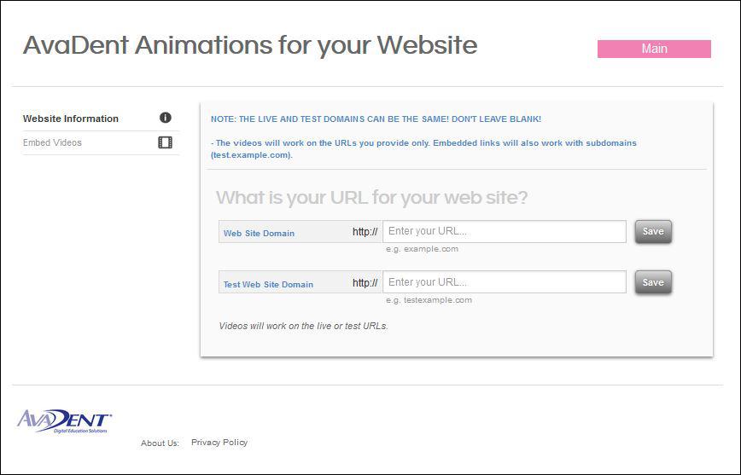Focus the Test Web Site Domain URL field
This screenshot has height=475, width=741.
pyautogui.click(x=505, y=282)
